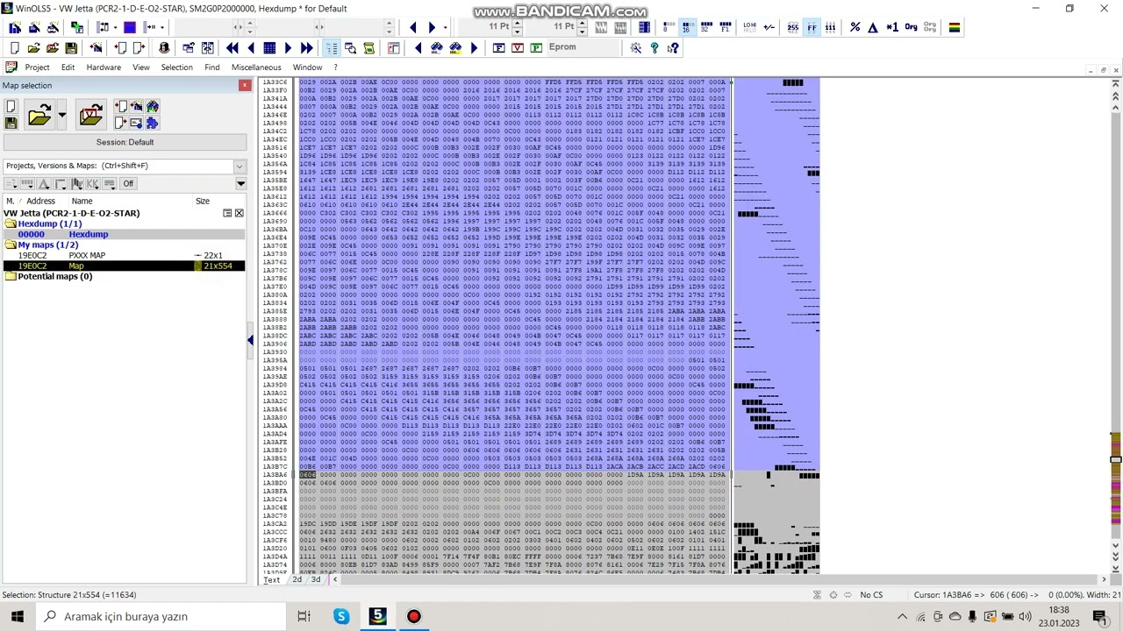Click the boxed P icon in the toolbar
Screen dimensions: 1123x631
tap(536, 48)
